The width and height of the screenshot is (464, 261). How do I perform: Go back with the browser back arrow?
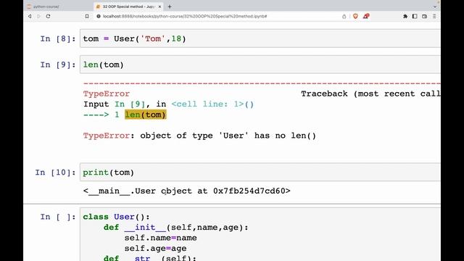[x=30, y=16]
